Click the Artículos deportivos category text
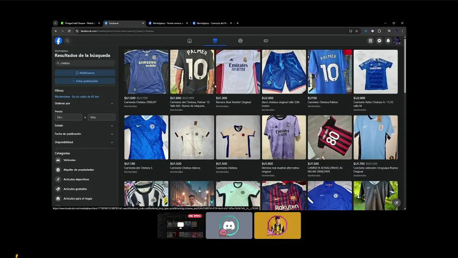This screenshot has height=258, width=458. coord(76,179)
